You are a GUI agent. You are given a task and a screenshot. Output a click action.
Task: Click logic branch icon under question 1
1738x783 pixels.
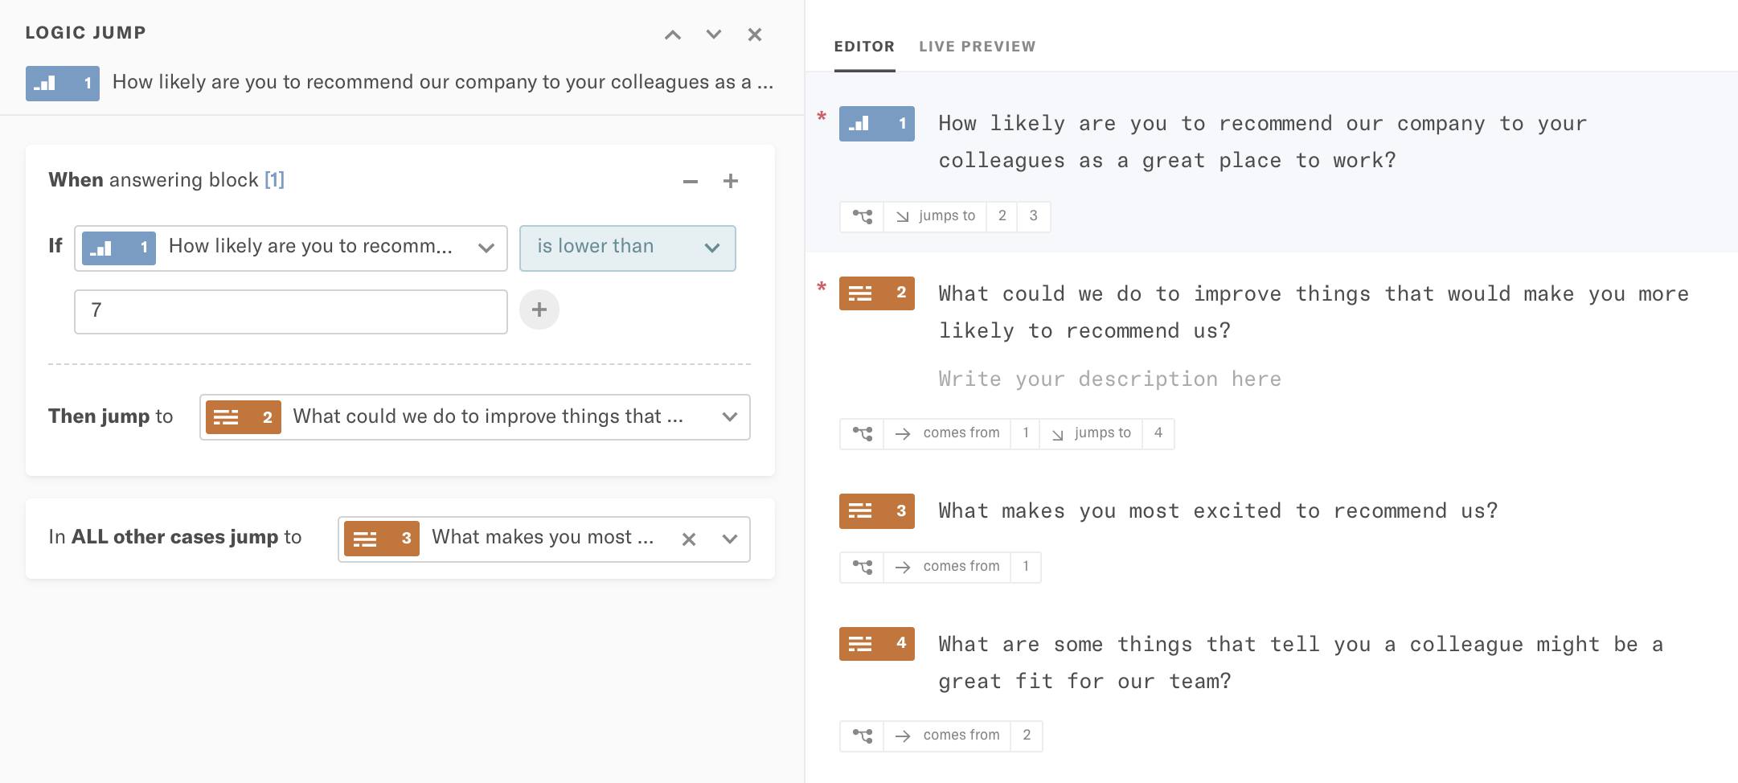coord(862,216)
